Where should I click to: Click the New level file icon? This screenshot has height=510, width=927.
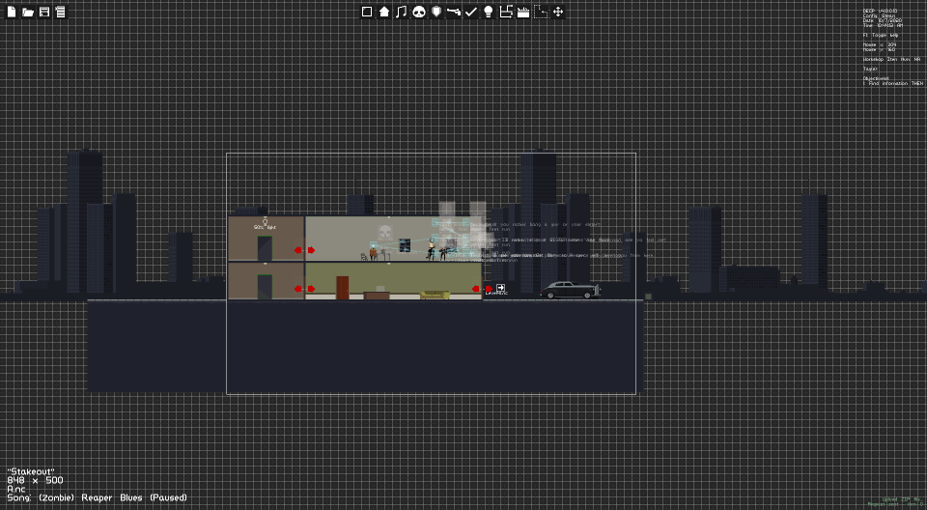coord(12,12)
